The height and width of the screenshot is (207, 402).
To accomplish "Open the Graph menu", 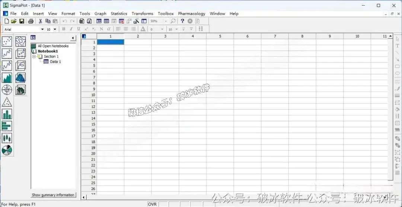I will point(100,13).
